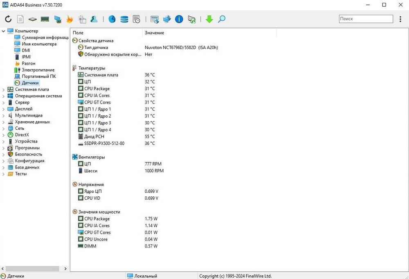Click the Конфигурация icon in tree
409x279 pixels.
tap(11, 161)
